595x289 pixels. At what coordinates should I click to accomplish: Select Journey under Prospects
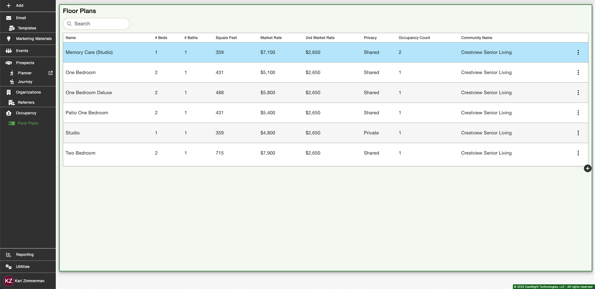pos(25,82)
